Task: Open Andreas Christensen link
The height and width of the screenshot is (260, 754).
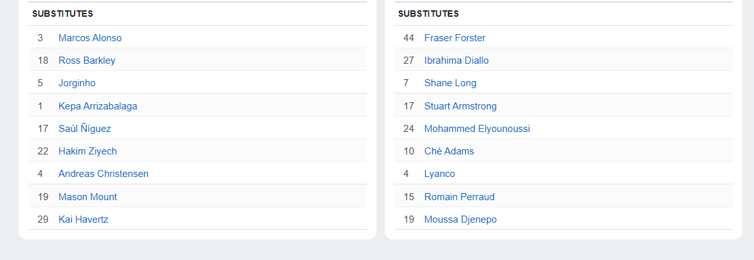Action: (x=103, y=174)
